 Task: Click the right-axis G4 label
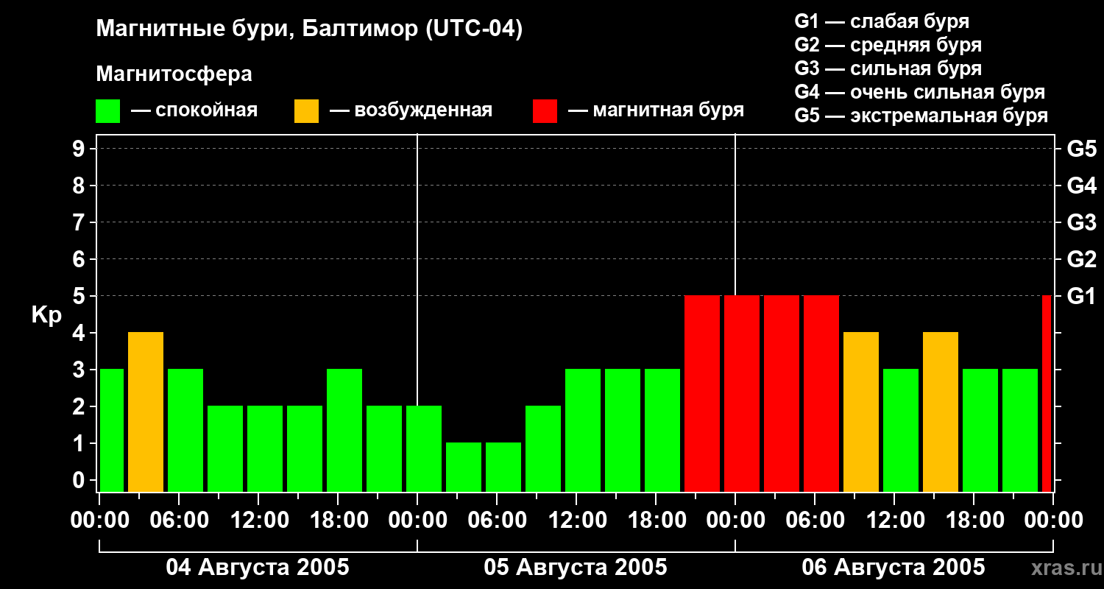click(1082, 186)
